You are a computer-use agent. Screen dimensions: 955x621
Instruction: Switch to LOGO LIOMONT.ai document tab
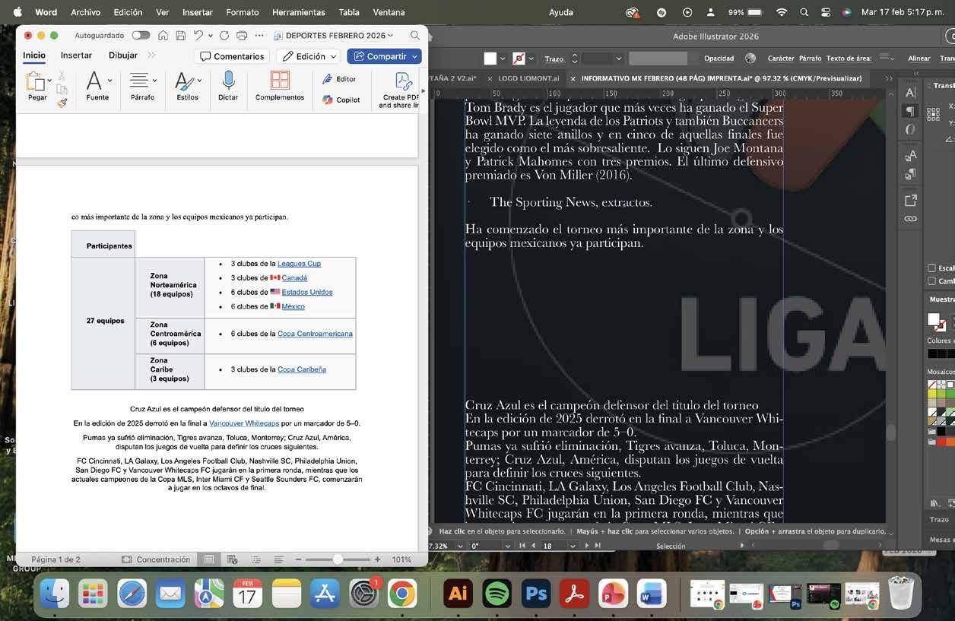528,78
